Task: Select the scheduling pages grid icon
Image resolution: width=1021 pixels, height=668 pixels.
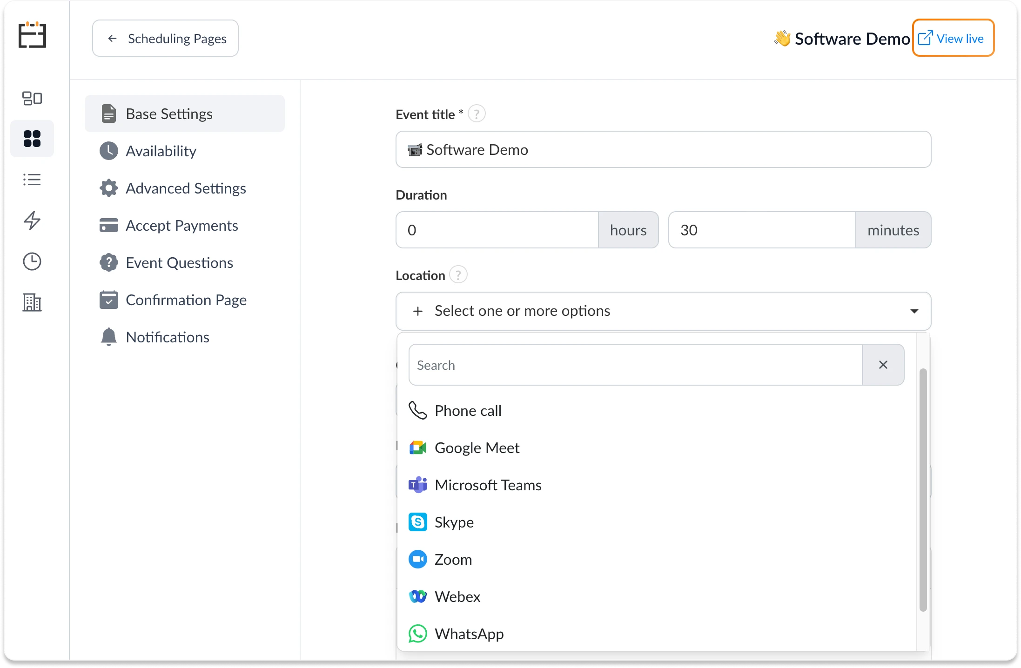Action: pos(32,138)
